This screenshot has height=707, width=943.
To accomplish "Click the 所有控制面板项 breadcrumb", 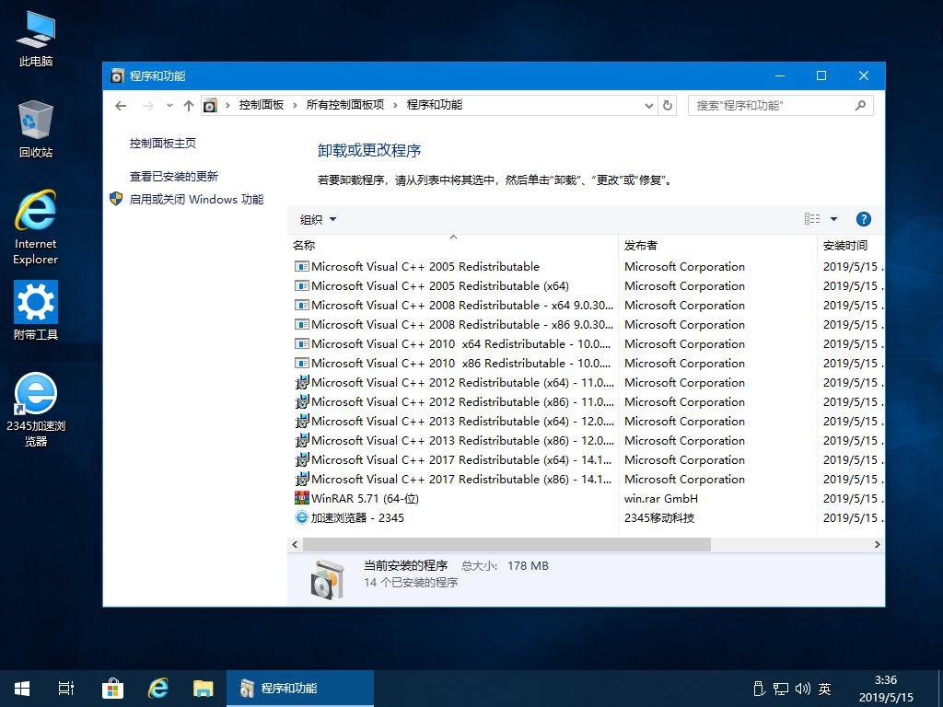I will click(x=345, y=105).
